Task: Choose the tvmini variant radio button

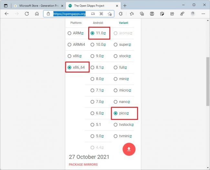Action: (115, 136)
